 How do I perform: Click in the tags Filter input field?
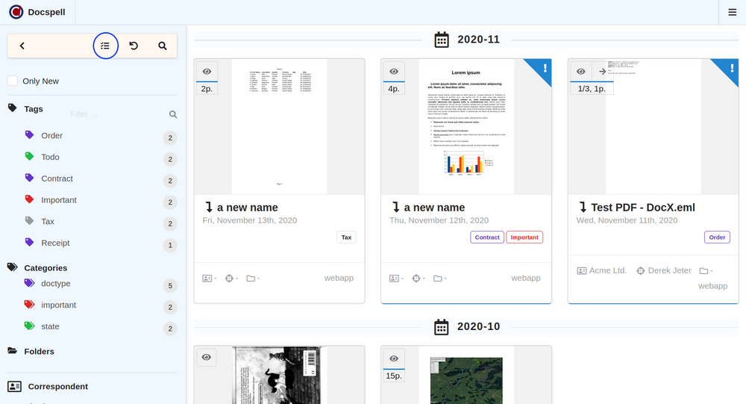pos(116,114)
